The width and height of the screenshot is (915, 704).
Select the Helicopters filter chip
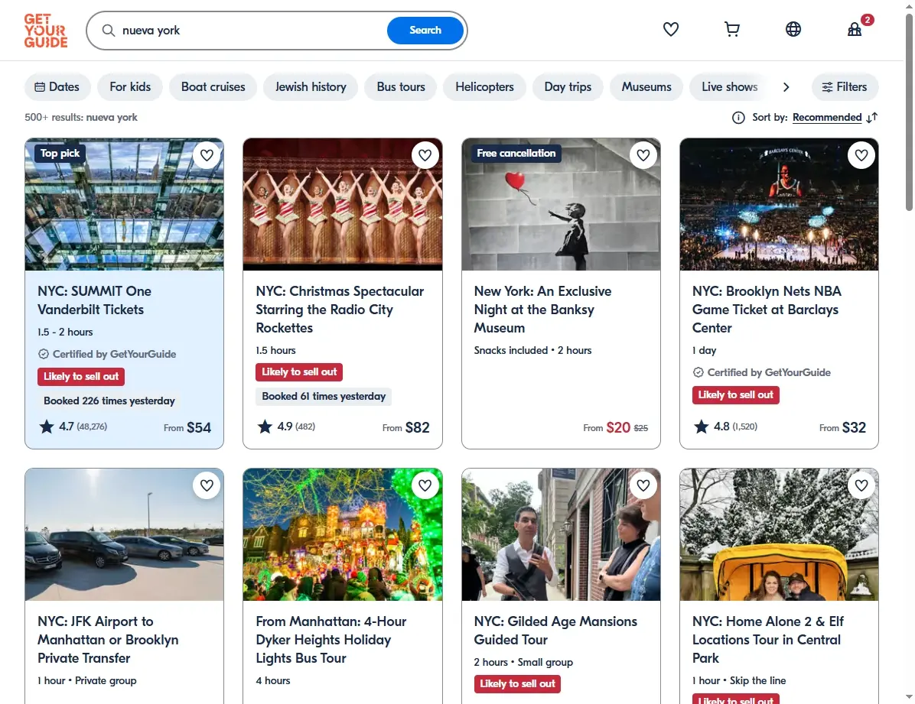click(484, 87)
